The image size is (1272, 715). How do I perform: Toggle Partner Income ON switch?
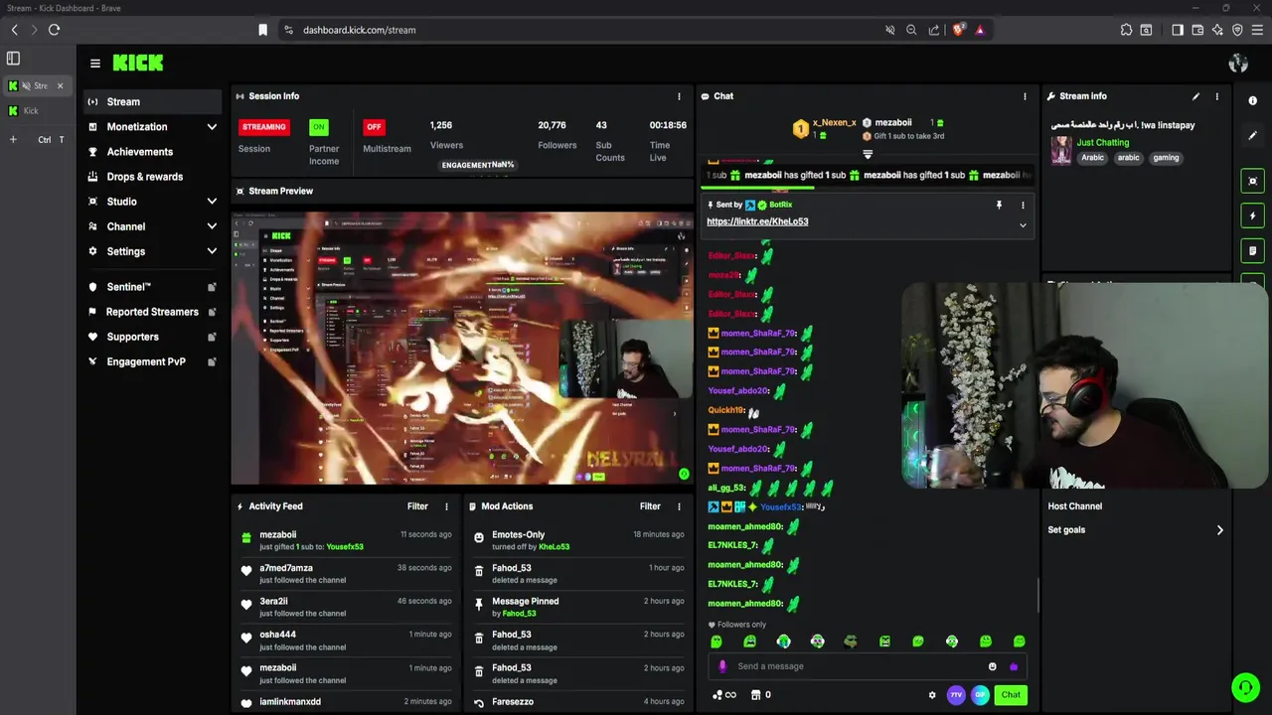coord(318,127)
